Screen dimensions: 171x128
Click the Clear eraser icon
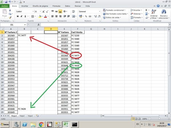point(146,18)
